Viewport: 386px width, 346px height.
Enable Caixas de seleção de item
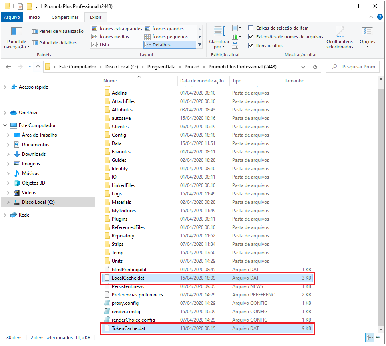click(x=251, y=28)
